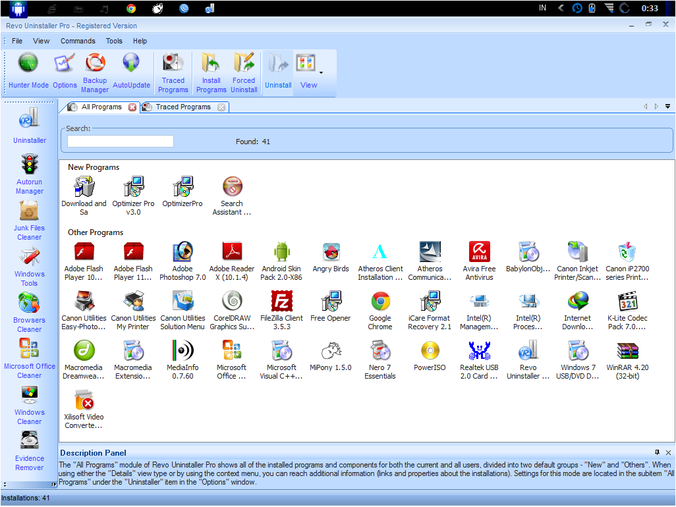Viewport: 676px width, 507px height.
Task: Select Optimizer Pro v3.0 entry
Action: pyautogui.click(x=133, y=196)
